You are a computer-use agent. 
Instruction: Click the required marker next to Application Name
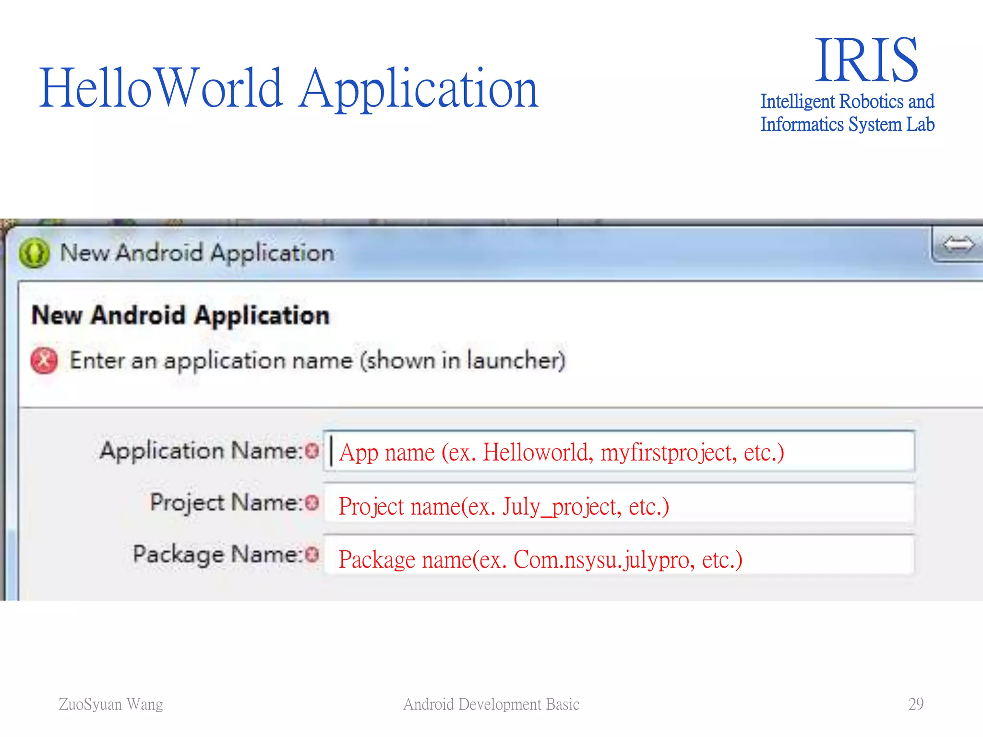point(312,451)
